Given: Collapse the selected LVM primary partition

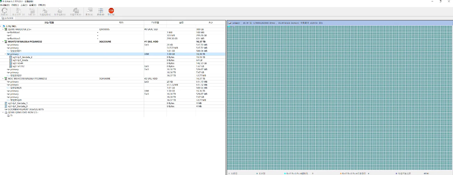Looking at the screenshot, I should click(x=5, y=54).
